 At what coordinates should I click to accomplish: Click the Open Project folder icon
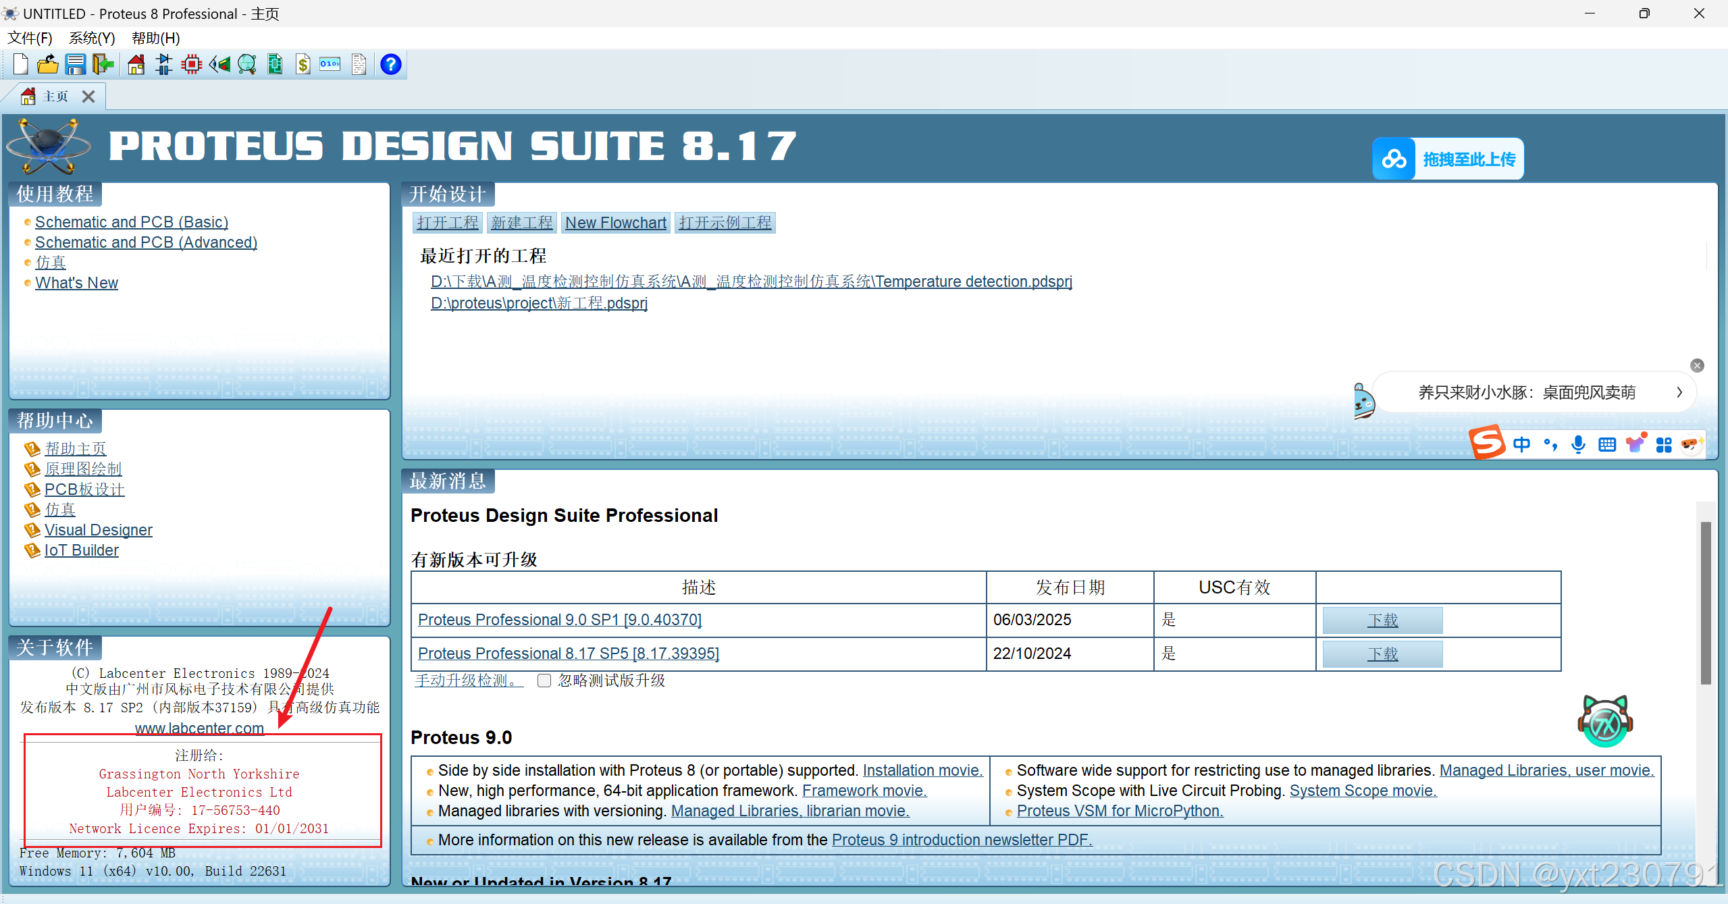point(47,65)
